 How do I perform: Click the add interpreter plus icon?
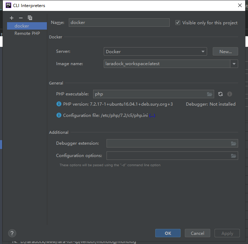point(12,18)
